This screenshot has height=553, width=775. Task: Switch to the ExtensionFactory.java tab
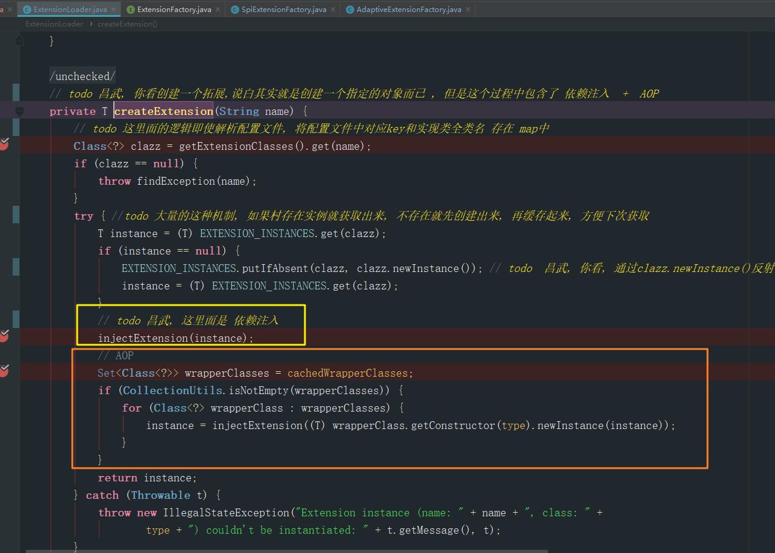click(174, 9)
